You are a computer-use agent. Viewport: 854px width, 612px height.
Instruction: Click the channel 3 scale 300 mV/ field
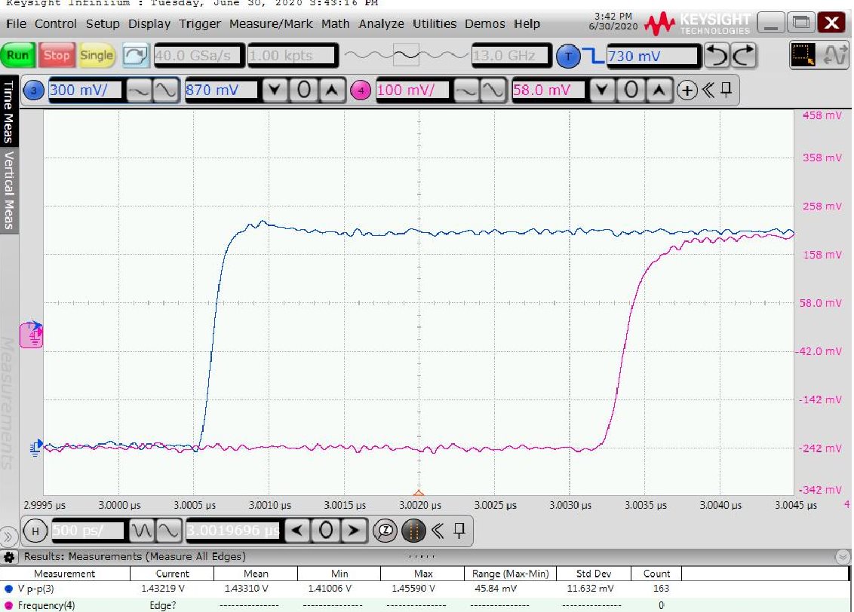(85, 90)
